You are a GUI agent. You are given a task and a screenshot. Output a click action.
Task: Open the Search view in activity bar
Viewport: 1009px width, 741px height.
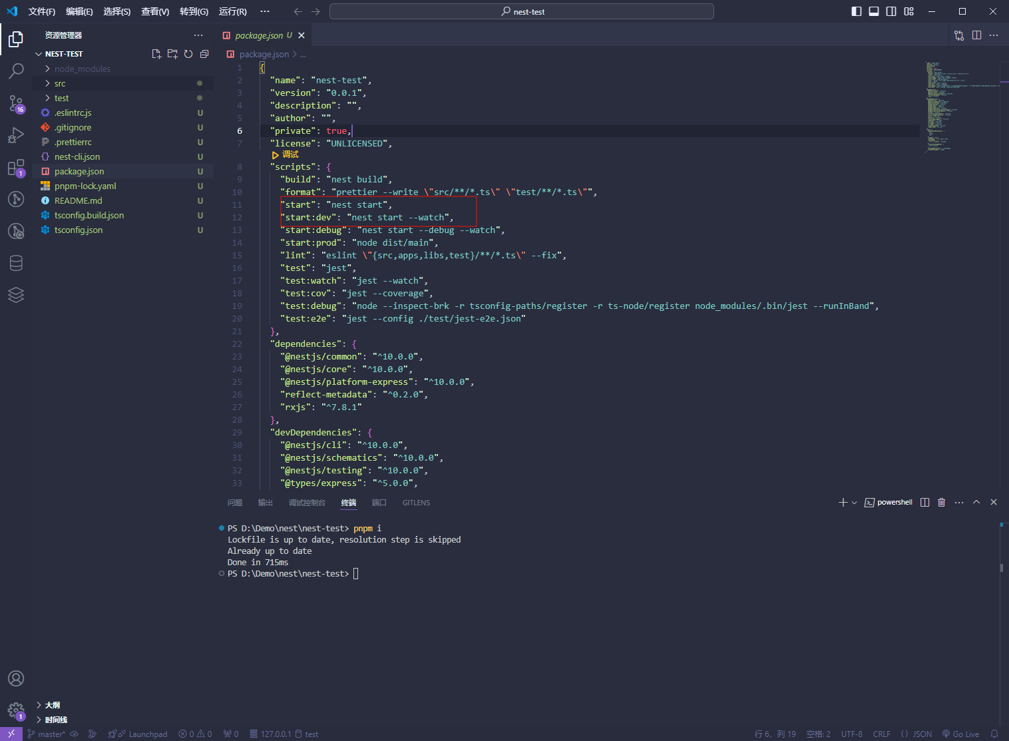[16, 71]
